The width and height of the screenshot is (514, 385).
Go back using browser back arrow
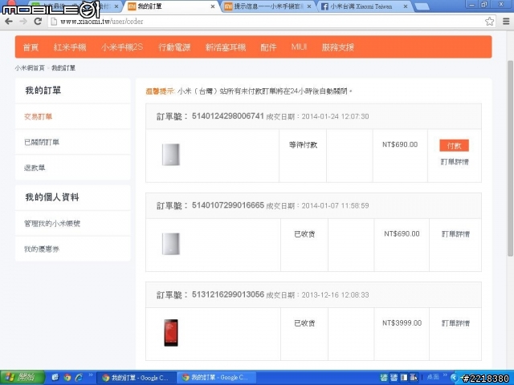pyautogui.click(x=9, y=22)
